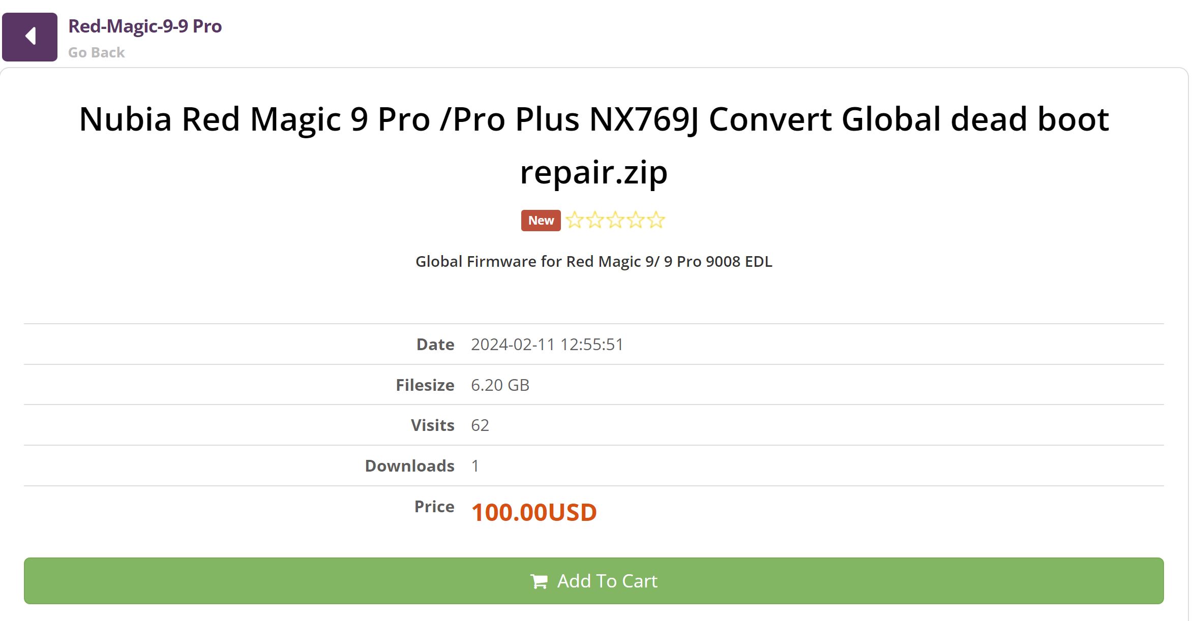Rate the file one star
This screenshot has height=621, width=1192.
[575, 220]
